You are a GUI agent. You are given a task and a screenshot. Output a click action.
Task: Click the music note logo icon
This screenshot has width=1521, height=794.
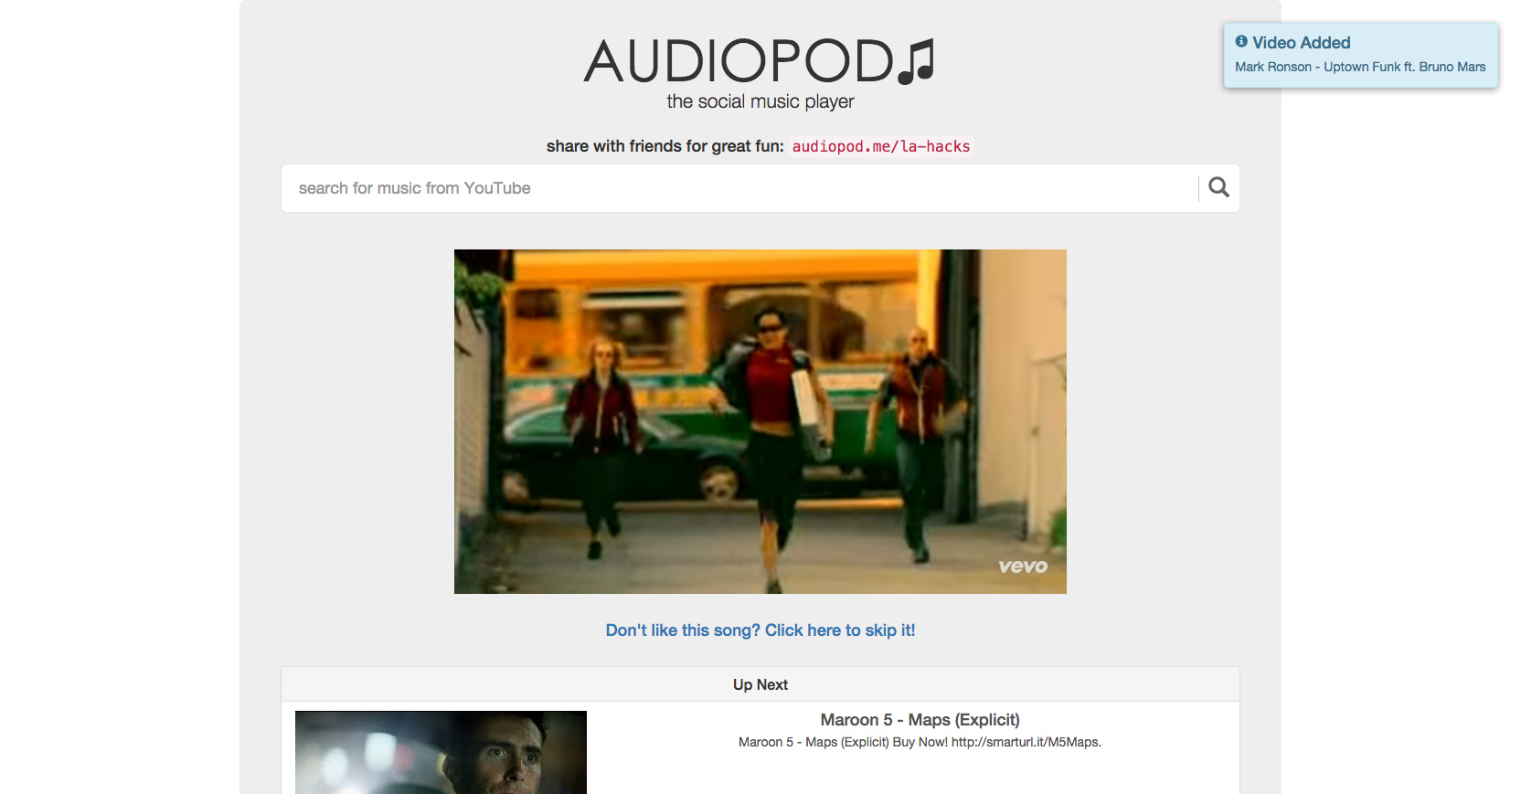point(917,61)
